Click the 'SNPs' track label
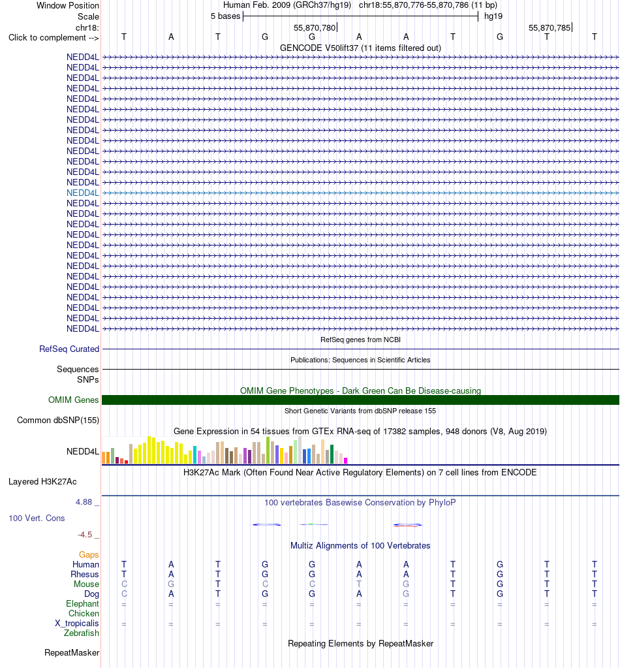The height and width of the screenshot is (668, 620). [x=87, y=379]
